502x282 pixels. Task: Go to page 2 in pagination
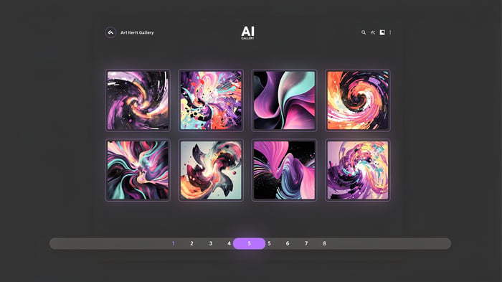tap(191, 243)
